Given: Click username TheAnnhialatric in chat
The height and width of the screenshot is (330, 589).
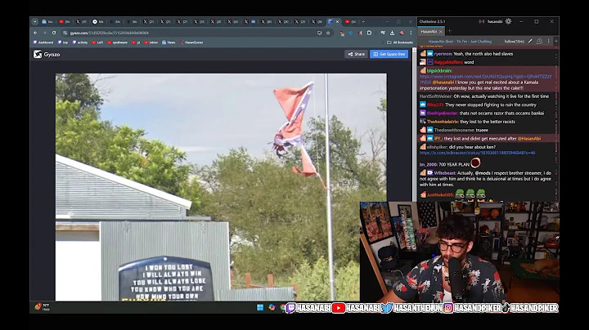Looking at the screenshot, I should click(443, 122).
